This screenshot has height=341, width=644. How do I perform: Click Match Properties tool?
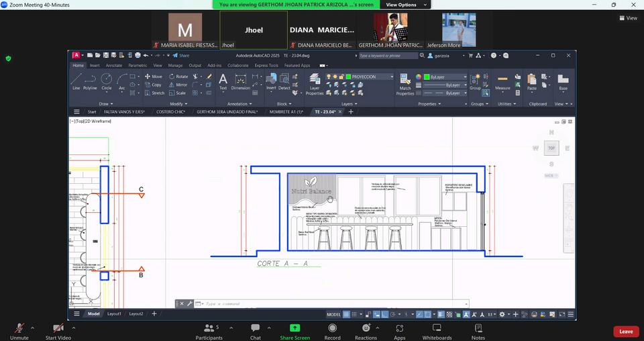coord(405,84)
